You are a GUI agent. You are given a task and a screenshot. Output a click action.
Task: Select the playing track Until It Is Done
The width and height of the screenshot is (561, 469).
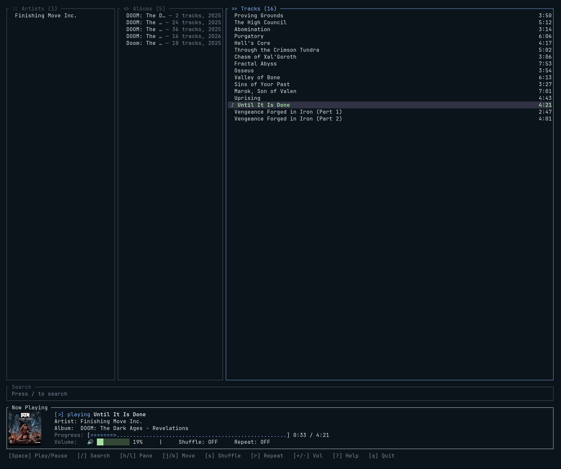(x=390, y=105)
